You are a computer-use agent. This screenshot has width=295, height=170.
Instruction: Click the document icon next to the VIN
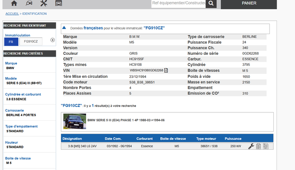tap(166, 70)
